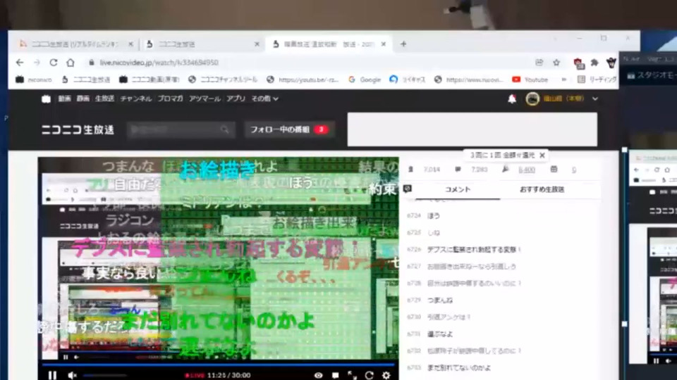677x380 pixels.
Task: Toggle comment visibility eye icon in player
Action: click(318, 375)
